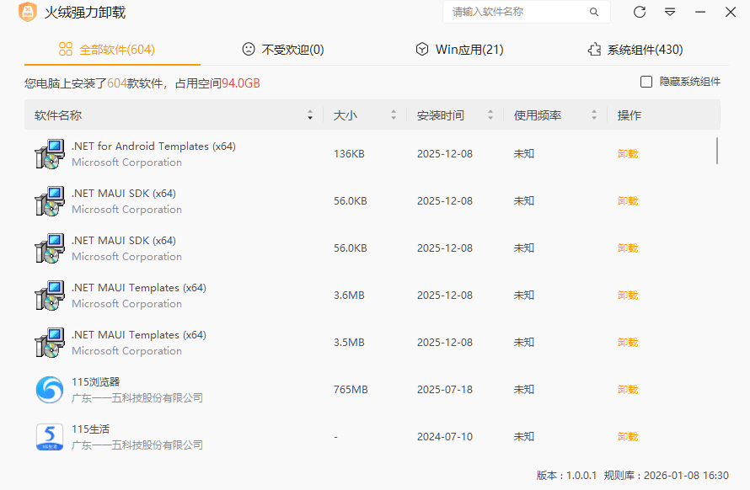
Task: Click the all software grid icon
Action: (x=66, y=49)
